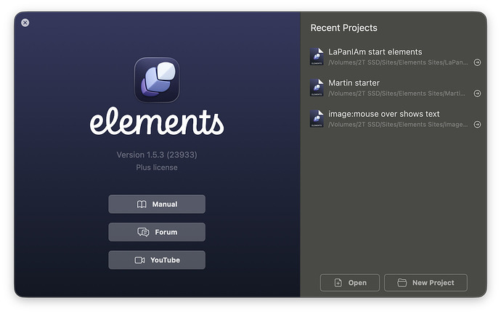
Task: Click the Open project button
Action: pos(350,283)
